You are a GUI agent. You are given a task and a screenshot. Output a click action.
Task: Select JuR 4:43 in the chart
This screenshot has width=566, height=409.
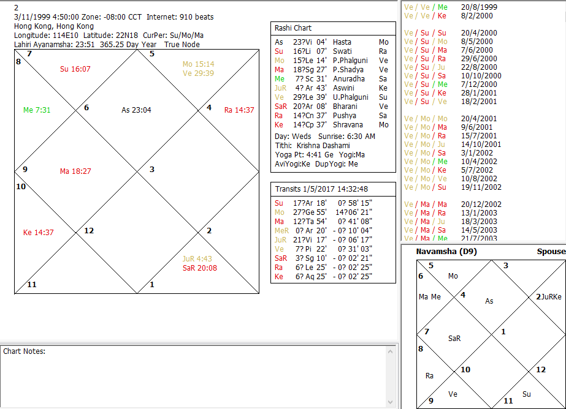196,259
